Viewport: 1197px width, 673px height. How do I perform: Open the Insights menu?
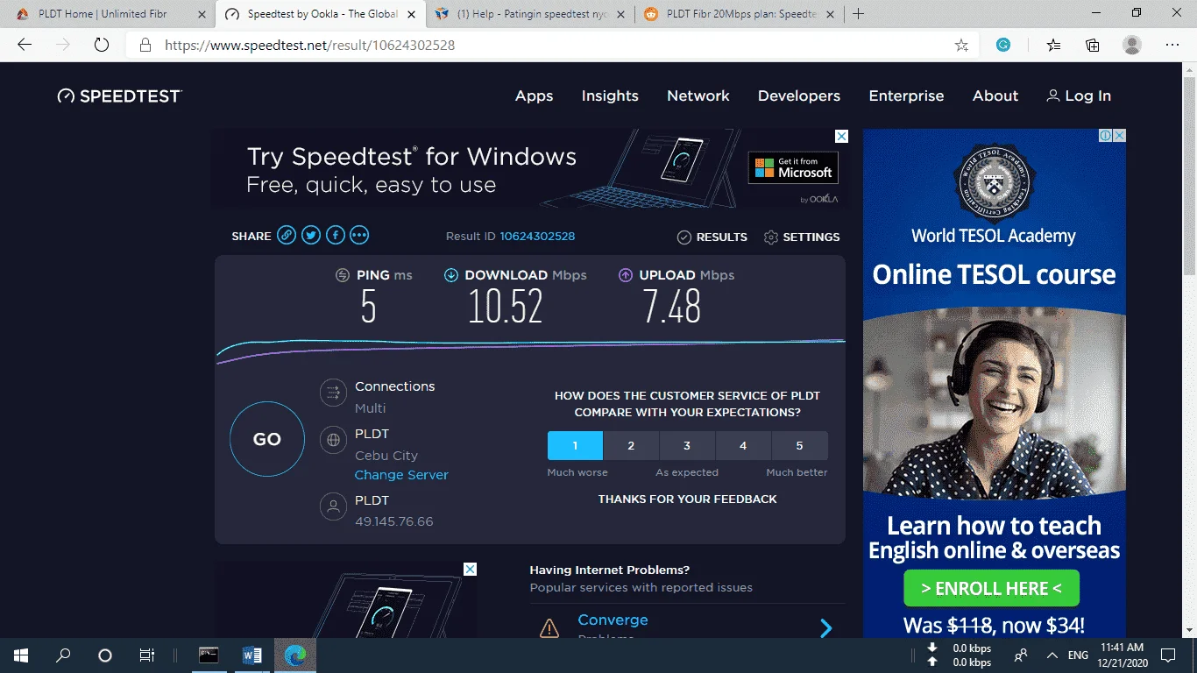point(610,96)
